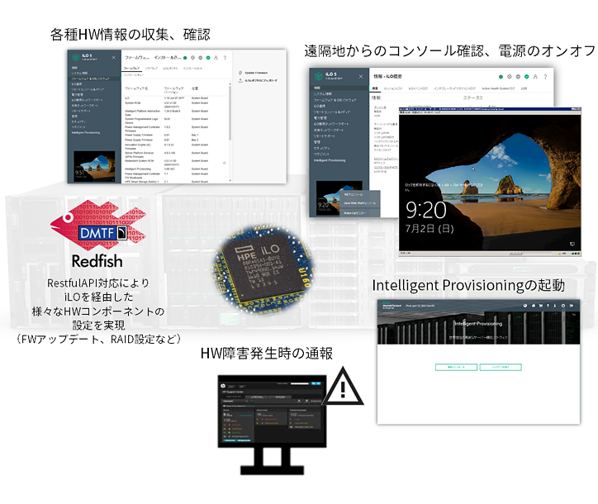Viewport: 598px width, 504px height.
Task: Click the network icon on the remote console lock screen
Action: (x=572, y=244)
